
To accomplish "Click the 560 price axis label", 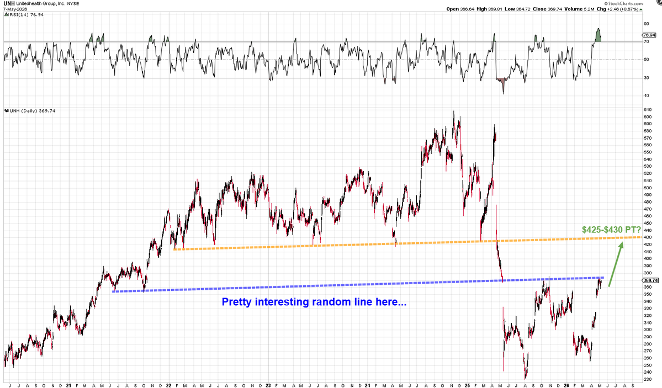I will click(x=647, y=145).
